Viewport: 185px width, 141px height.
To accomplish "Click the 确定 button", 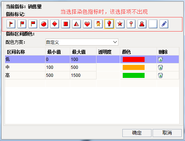I will click(x=137, y=133).
